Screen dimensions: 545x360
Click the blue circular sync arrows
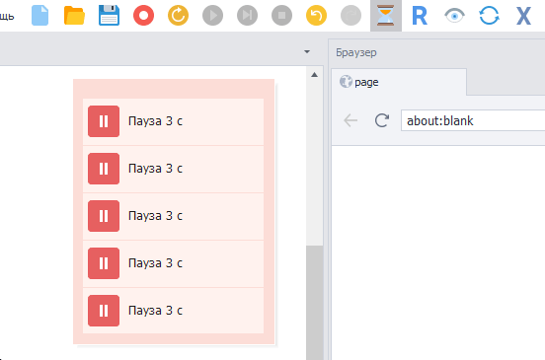[x=489, y=16]
